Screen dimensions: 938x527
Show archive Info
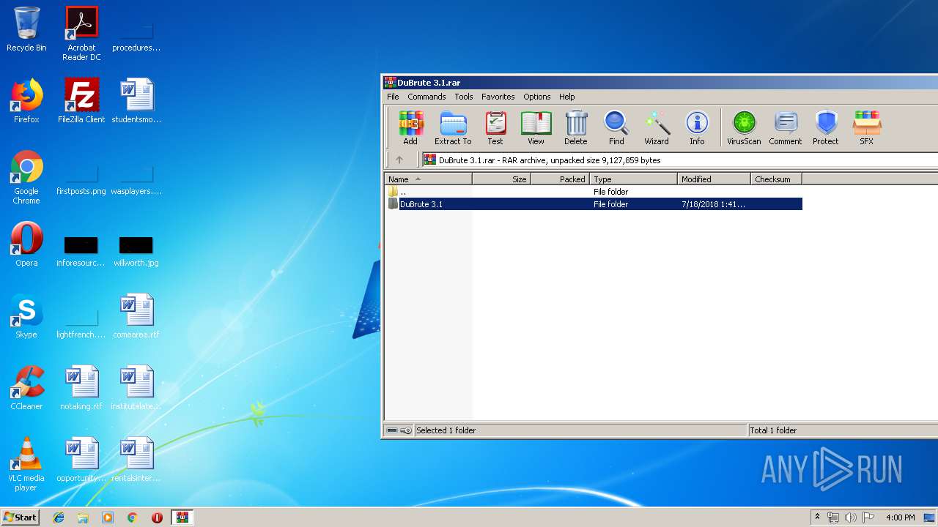pos(697,128)
